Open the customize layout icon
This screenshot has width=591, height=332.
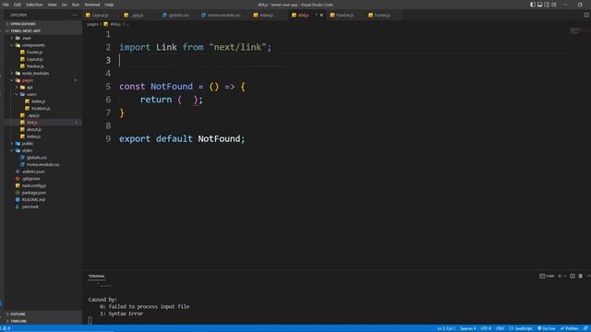coord(554,5)
